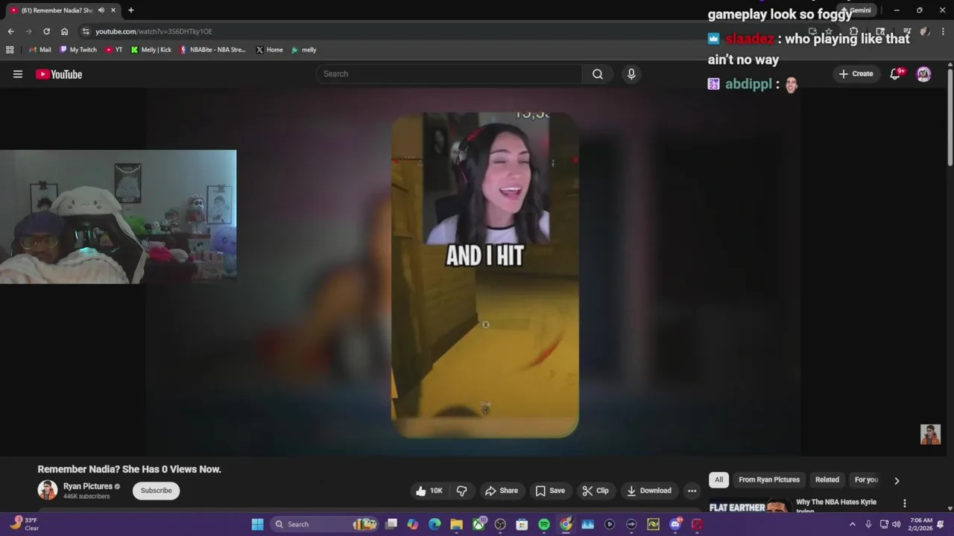
Task: Open the weather widget showing 33°F
Action: click(24, 524)
